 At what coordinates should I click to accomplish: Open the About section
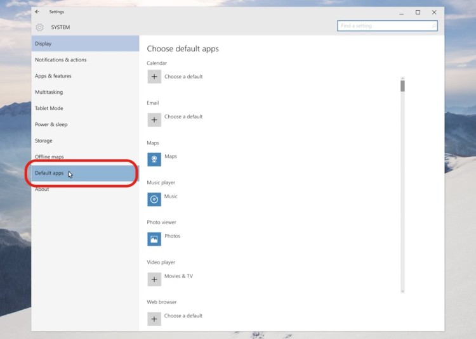85,189
